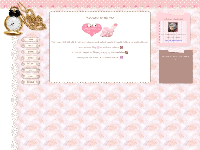Open the Shrine navigation button
200x150 pixels.
(31, 52)
